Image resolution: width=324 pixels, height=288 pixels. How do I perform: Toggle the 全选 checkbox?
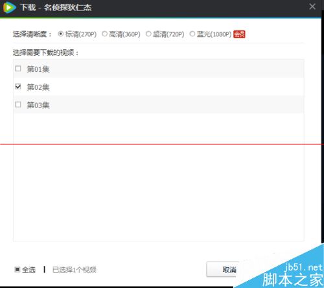(17, 269)
